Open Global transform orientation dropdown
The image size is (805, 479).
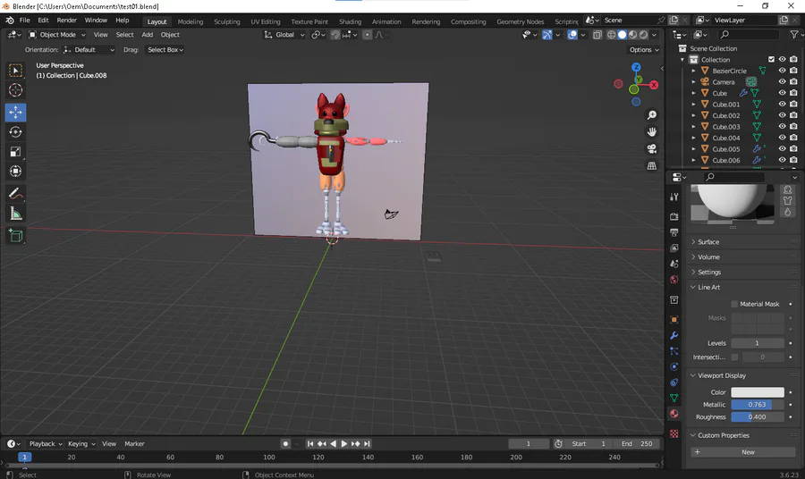pyautogui.click(x=284, y=35)
